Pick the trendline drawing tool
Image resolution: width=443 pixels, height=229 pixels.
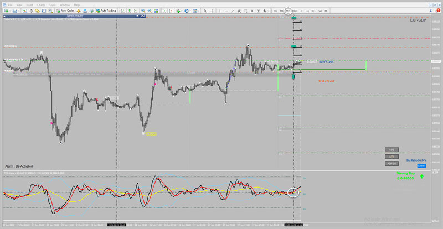tap(233, 11)
